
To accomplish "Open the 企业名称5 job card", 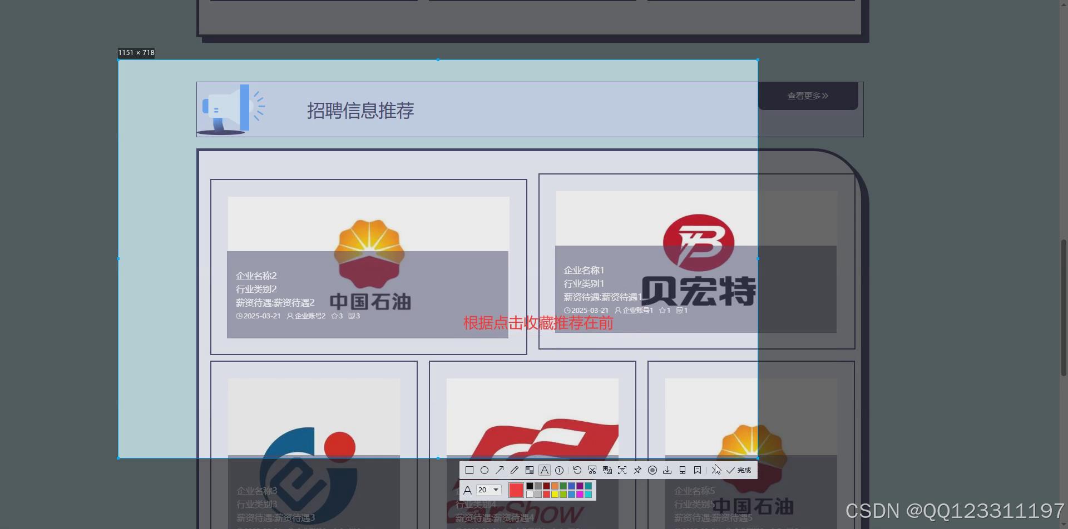I will [x=751, y=445].
